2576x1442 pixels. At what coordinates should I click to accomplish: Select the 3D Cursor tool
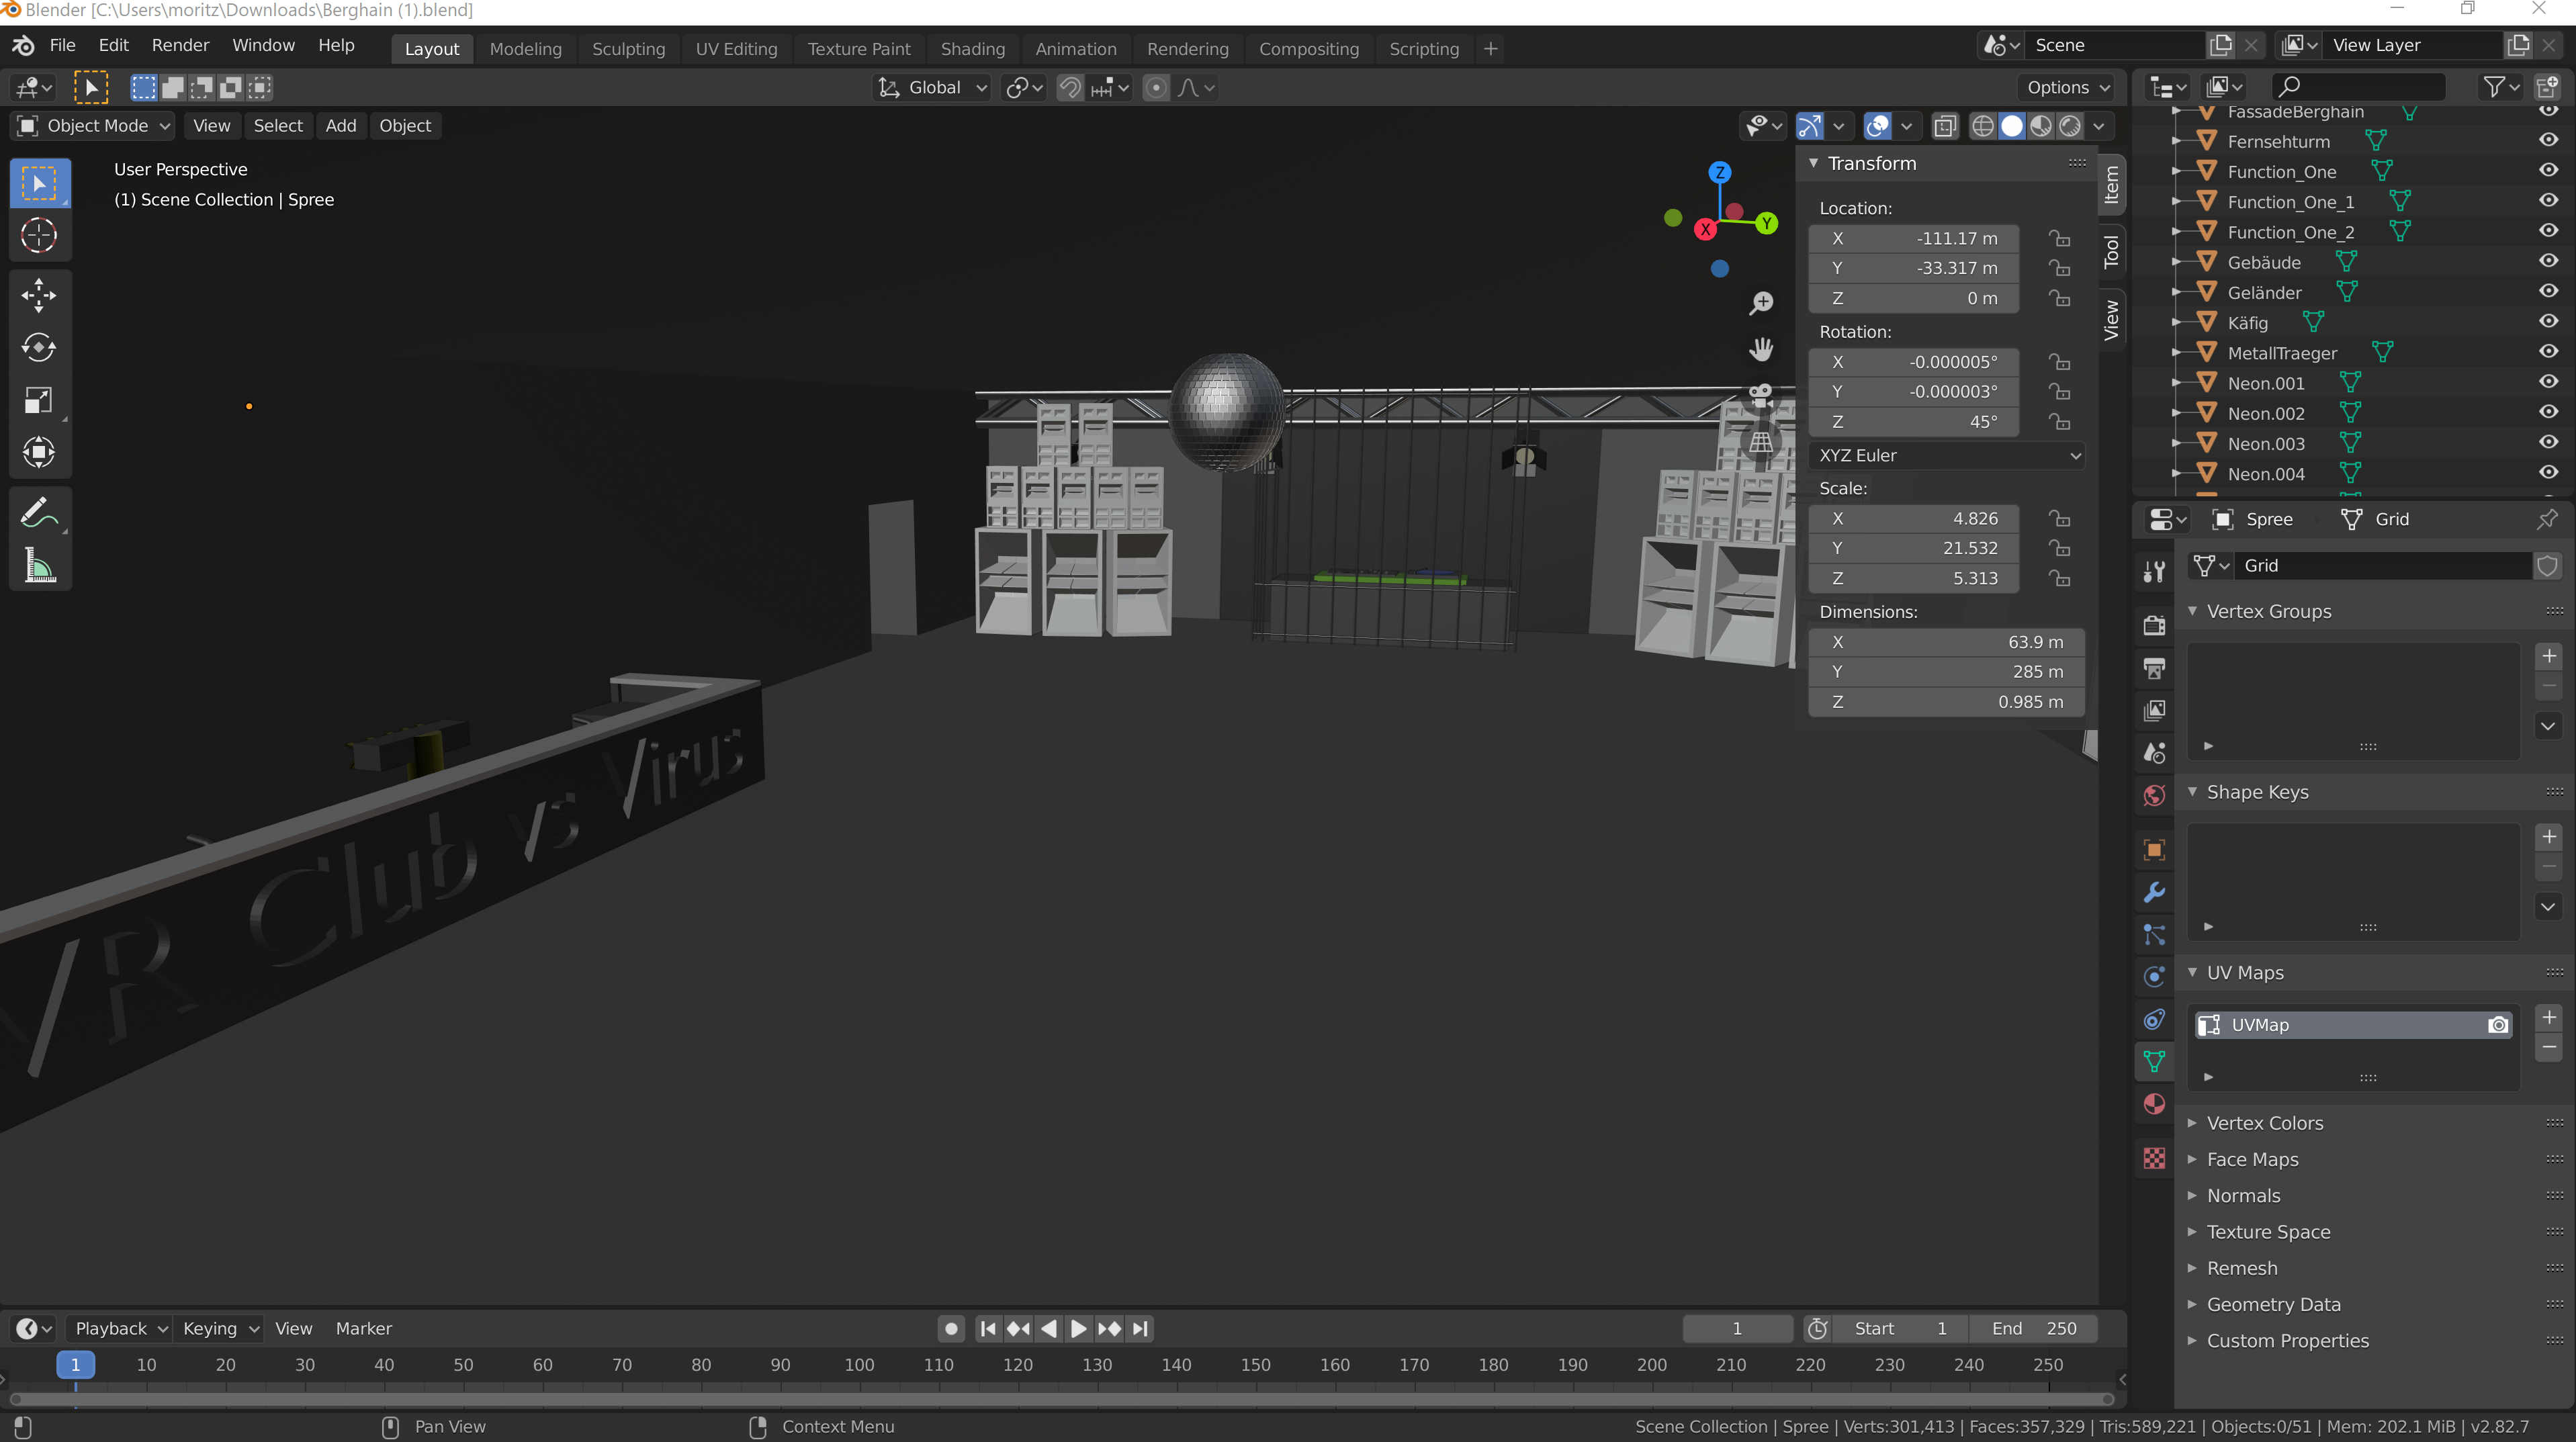(39, 236)
